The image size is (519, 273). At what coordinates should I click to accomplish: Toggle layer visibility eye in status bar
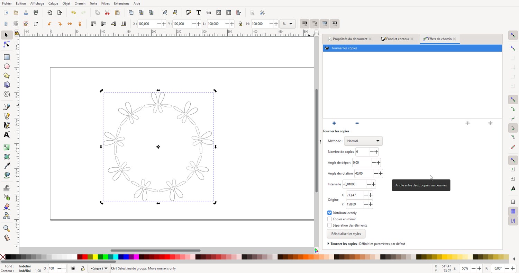pos(73,268)
